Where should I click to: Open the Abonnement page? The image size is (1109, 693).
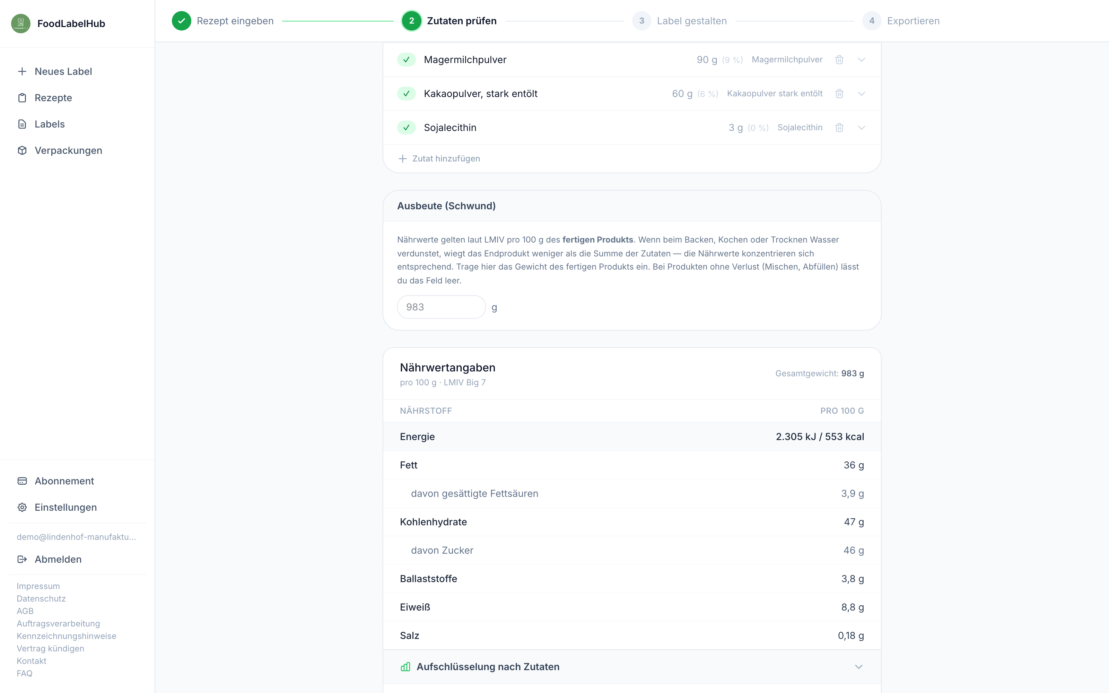(77, 481)
